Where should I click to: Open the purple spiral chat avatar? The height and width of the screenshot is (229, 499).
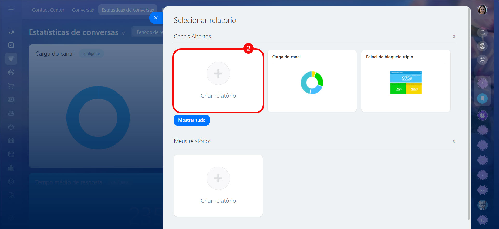coord(482,115)
